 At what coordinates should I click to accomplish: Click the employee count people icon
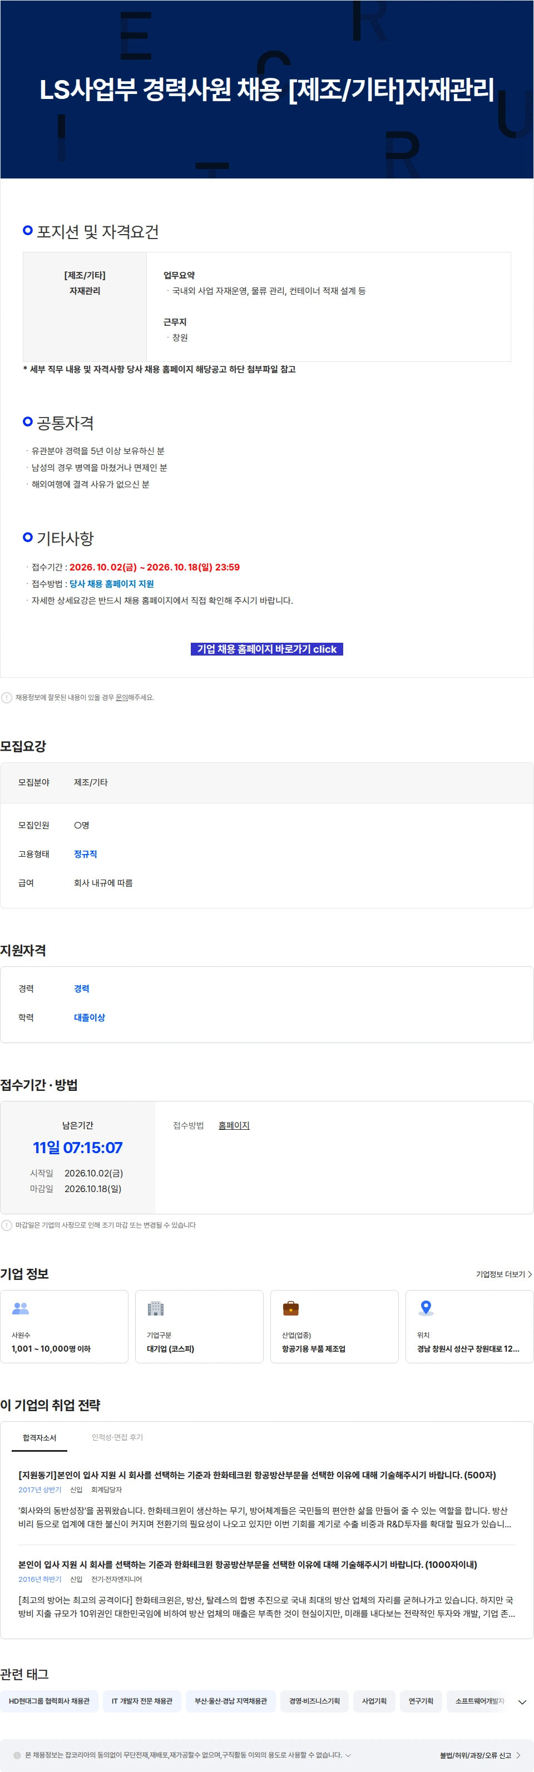click(21, 1308)
